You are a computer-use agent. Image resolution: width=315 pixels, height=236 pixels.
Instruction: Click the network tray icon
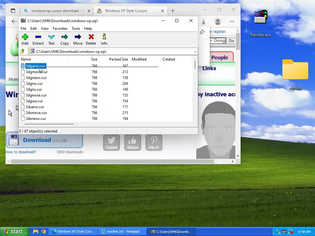[278, 232]
